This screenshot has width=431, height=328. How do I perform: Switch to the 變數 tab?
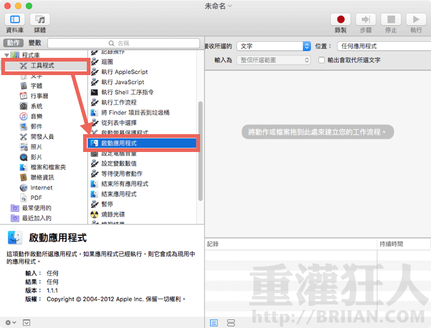coord(34,43)
